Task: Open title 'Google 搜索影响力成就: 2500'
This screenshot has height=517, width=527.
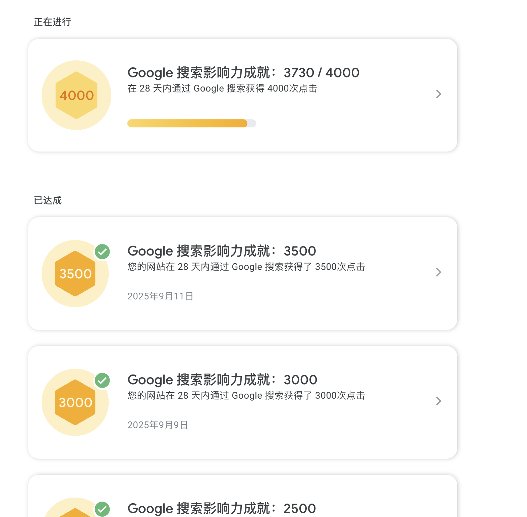Action: [x=222, y=509]
